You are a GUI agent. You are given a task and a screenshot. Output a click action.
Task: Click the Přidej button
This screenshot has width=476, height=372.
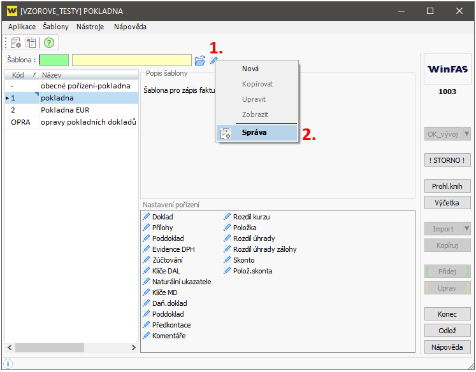point(447,272)
